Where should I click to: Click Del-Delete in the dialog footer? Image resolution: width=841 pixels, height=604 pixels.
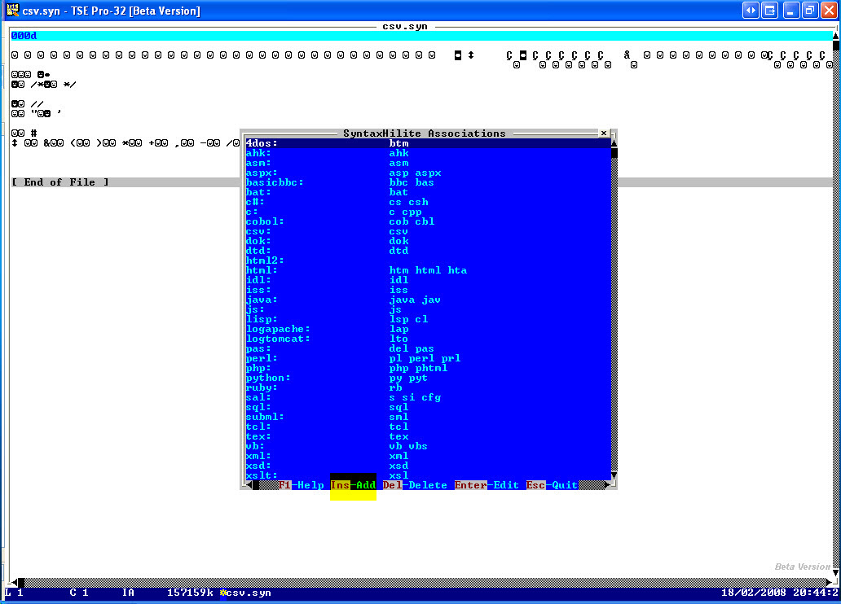click(415, 485)
